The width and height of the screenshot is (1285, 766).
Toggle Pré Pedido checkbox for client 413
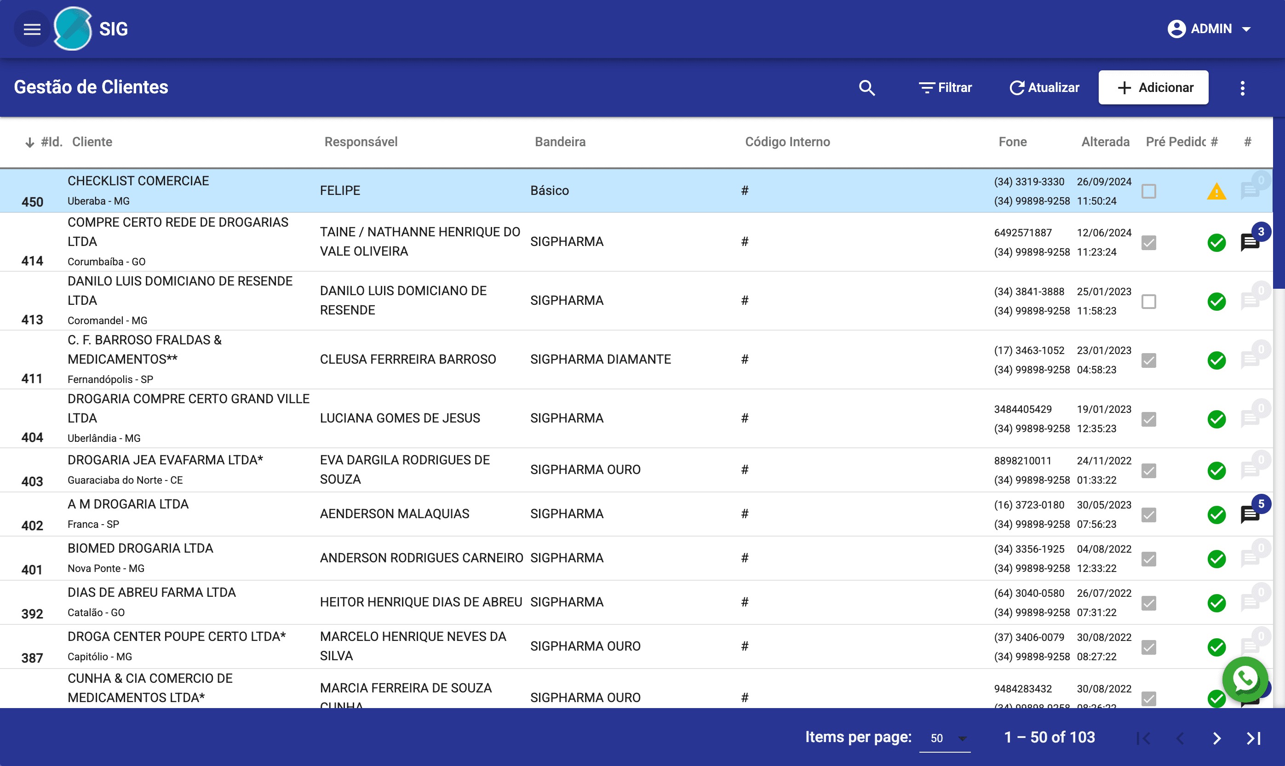1148,301
